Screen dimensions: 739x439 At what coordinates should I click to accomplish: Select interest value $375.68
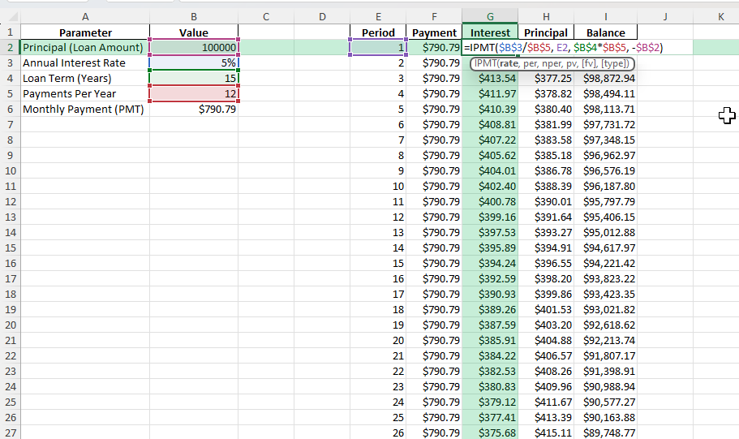[490, 433]
